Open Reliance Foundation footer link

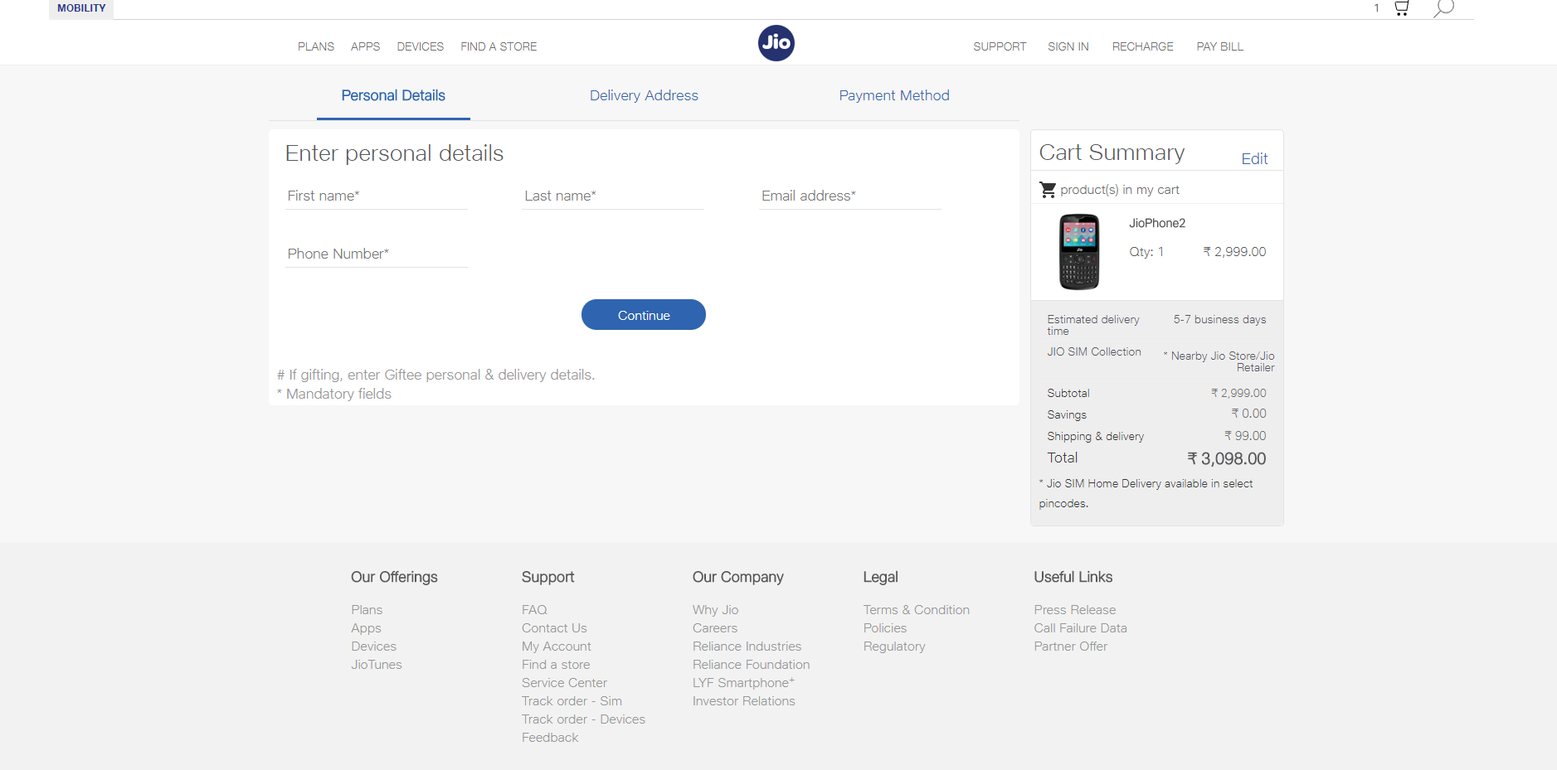(x=751, y=665)
